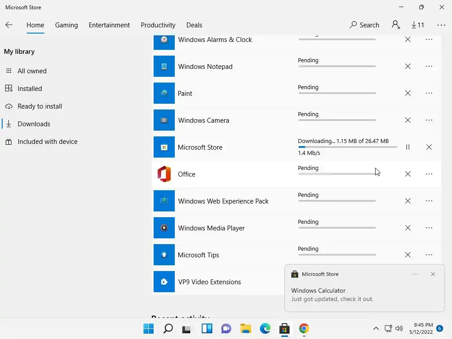Image resolution: width=452 pixels, height=339 pixels.
Task: Cancel the Windows Alarms & Clock download
Action: tap(407, 39)
